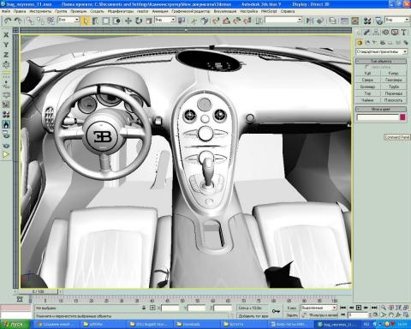Open the selection filter dropdown 'Все'
This screenshot has height=329, width=411.
[x=68, y=20]
